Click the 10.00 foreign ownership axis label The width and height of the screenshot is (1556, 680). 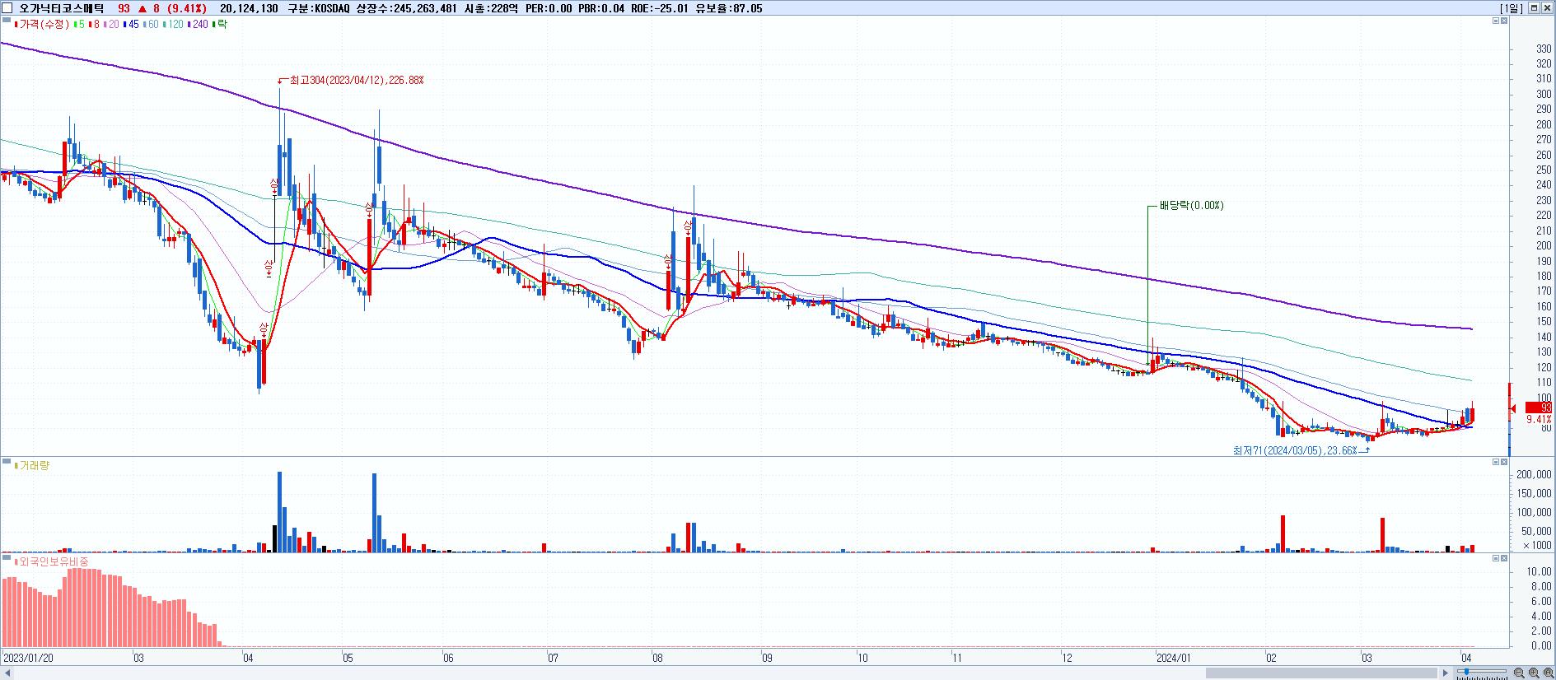1540,572
